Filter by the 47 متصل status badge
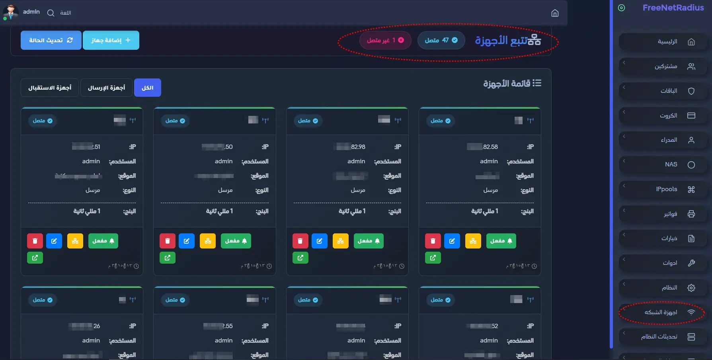The image size is (712, 360). [441, 40]
